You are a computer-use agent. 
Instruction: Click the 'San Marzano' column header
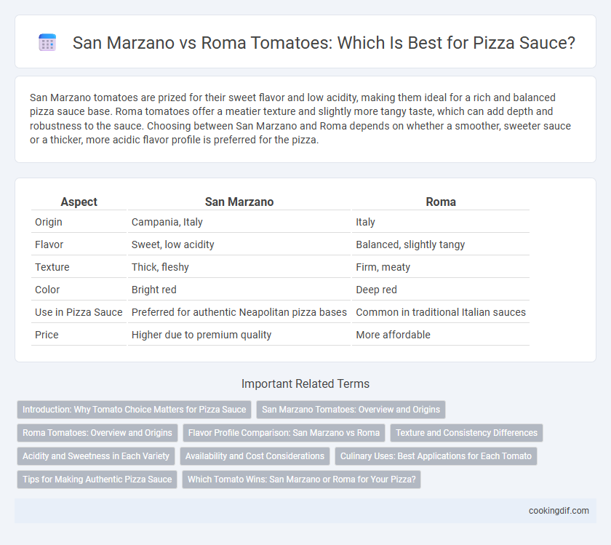tap(239, 202)
